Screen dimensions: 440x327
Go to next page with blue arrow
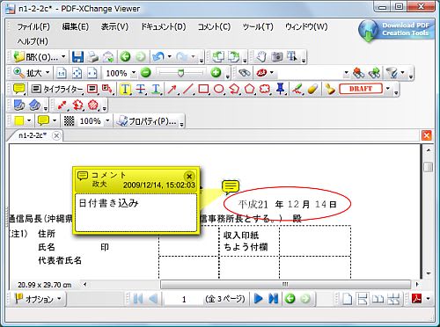(258, 299)
